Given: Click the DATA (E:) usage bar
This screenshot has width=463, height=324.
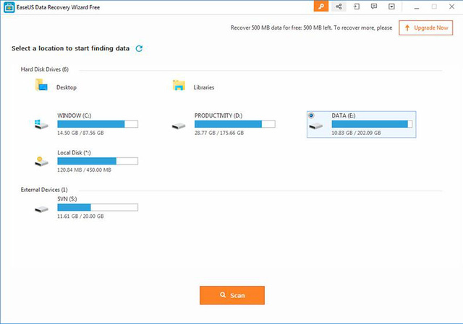Looking at the screenshot, I should coord(372,124).
